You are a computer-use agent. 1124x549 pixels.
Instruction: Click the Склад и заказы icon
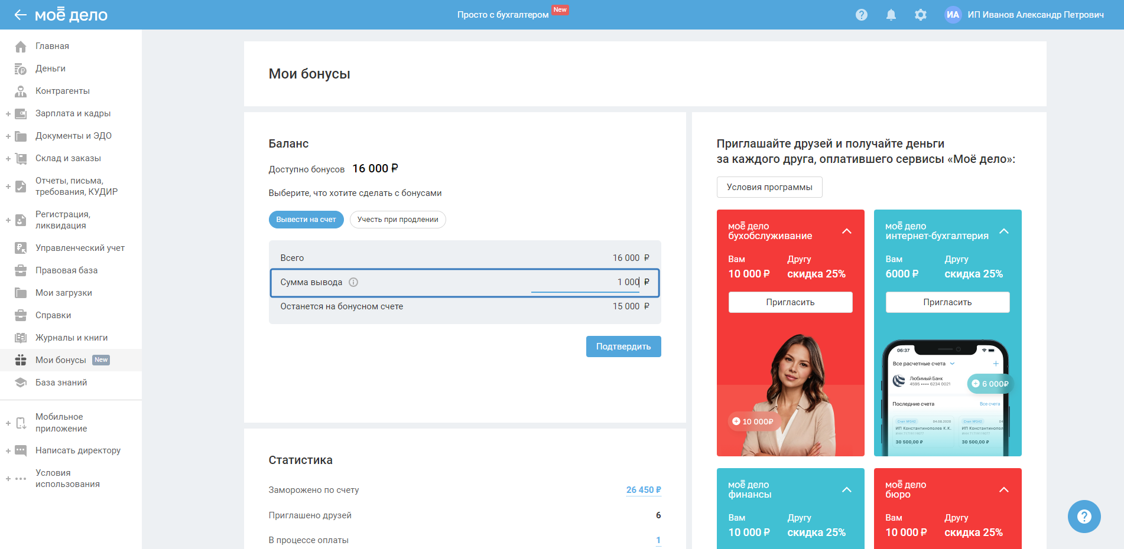pos(21,158)
